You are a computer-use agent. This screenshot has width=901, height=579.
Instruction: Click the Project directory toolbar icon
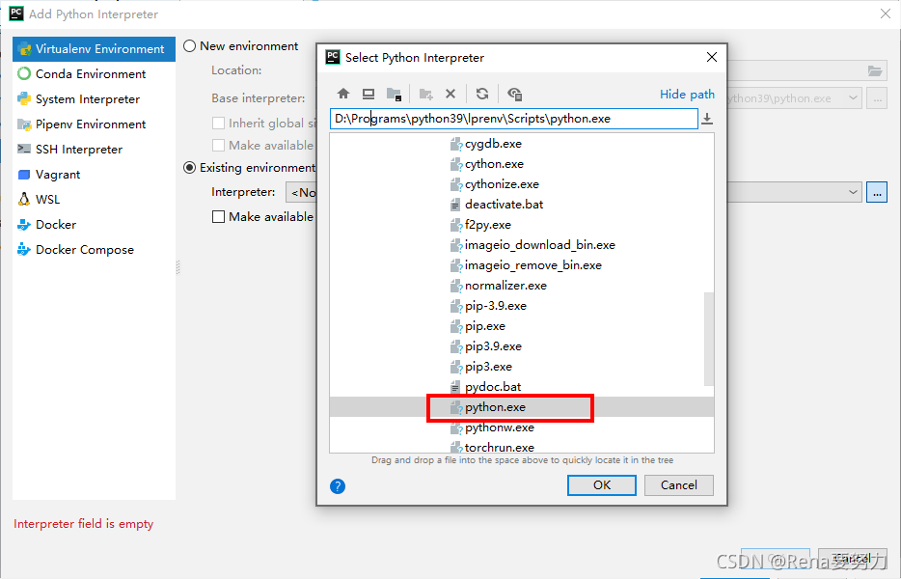(x=394, y=94)
